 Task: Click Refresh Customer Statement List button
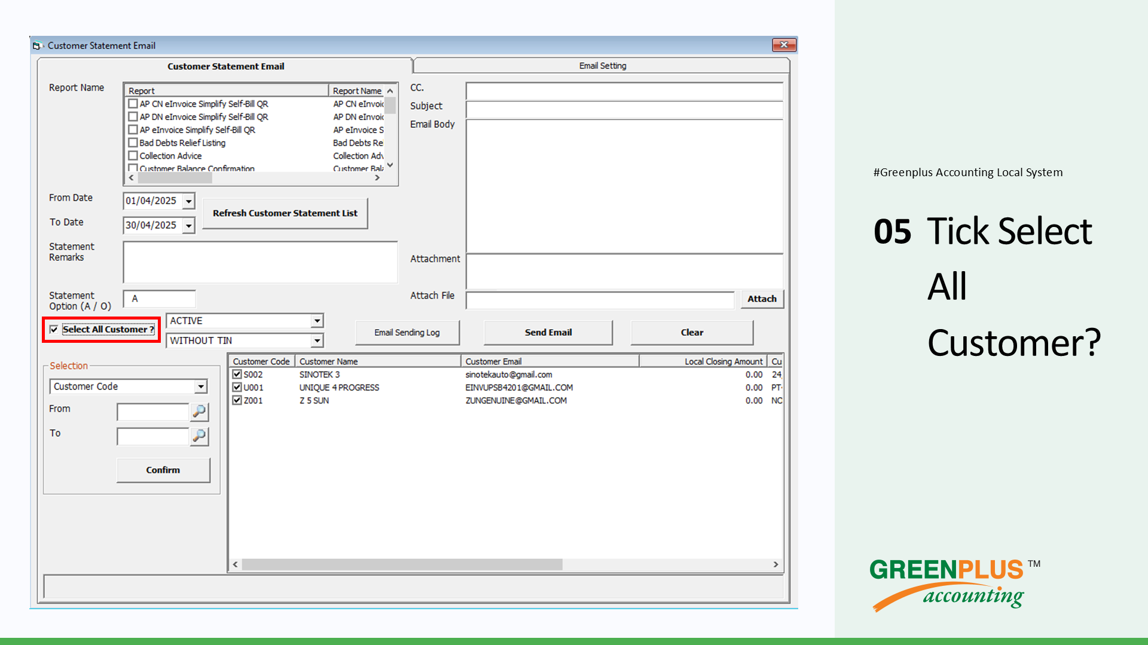coord(285,213)
